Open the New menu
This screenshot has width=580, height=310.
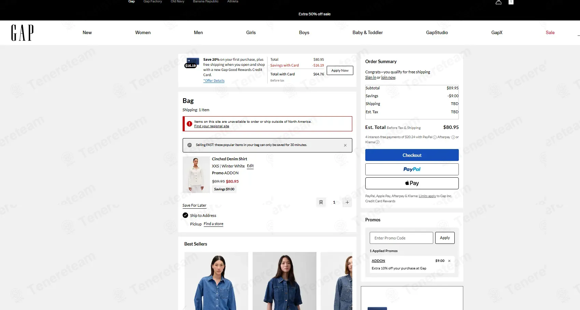[87, 33]
